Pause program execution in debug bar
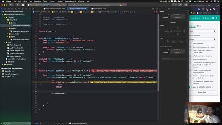This screenshot has height=125, width=222. click(41, 124)
